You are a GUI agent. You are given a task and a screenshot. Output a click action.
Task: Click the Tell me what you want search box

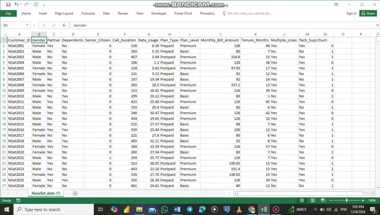pos(249,13)
